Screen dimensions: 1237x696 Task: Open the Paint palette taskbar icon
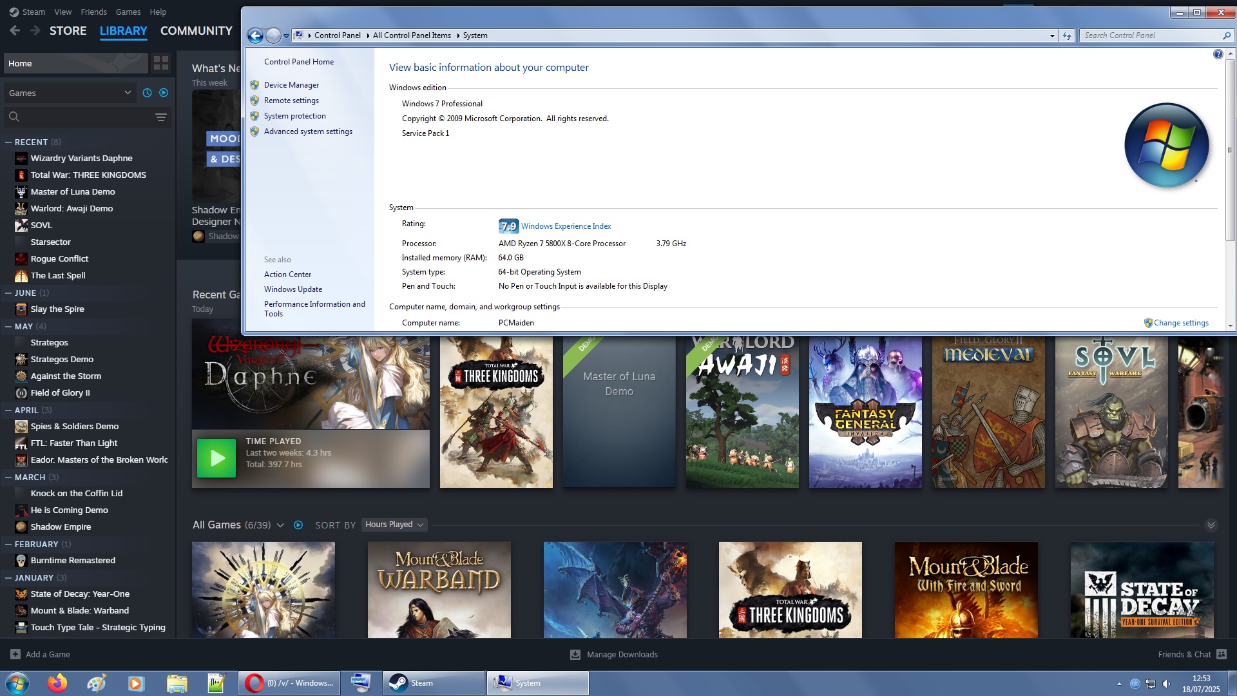point(97,683)
